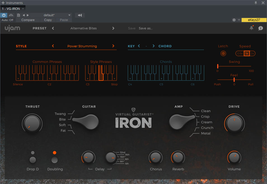Viewport: 267px width, 184px height.
Task: Toggle the Latch button
Action: (223, 53)
